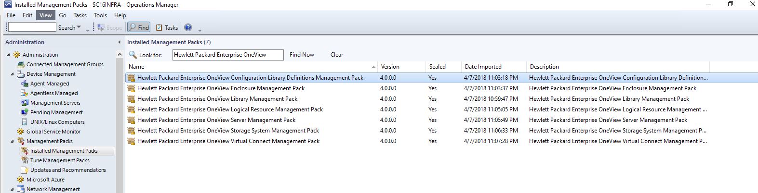Open the Tools menu
Viewport: 758px width, 193px height.
click(100, 15)
